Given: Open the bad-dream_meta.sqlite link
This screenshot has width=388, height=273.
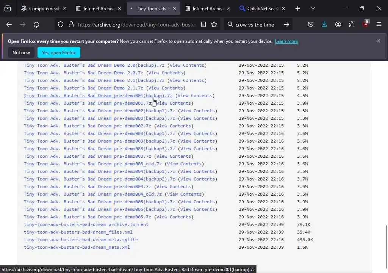Looking at the screenshot, I should [81, 240].
